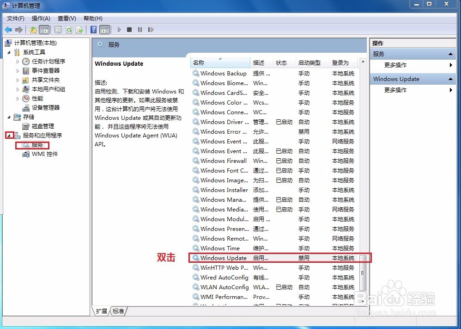This screenshot has height=329, width=461.
Task: Open the Properties toolbar icon
Action: [x=58, y=30]
